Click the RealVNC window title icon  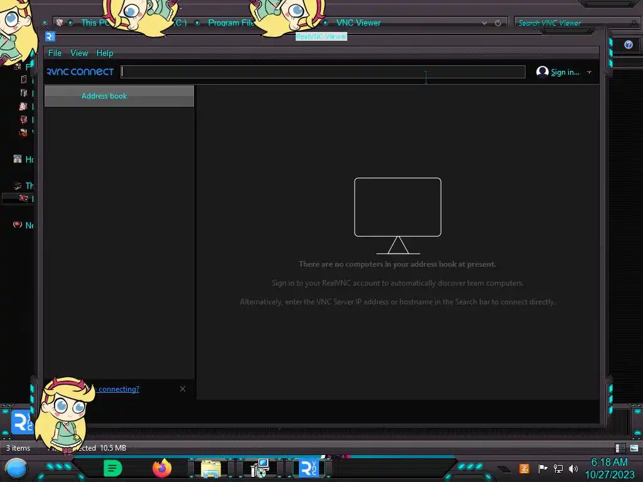[50, 36]
